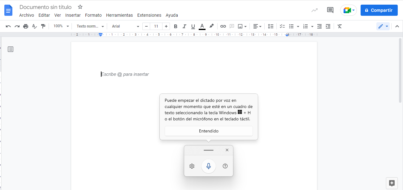The height and width of the screenshot is (190, 403).
Task: Open dictation settings gear
Action: coord(192,166)
